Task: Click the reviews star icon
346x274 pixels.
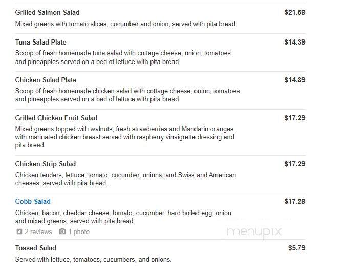Action: (x=19, y=231)
